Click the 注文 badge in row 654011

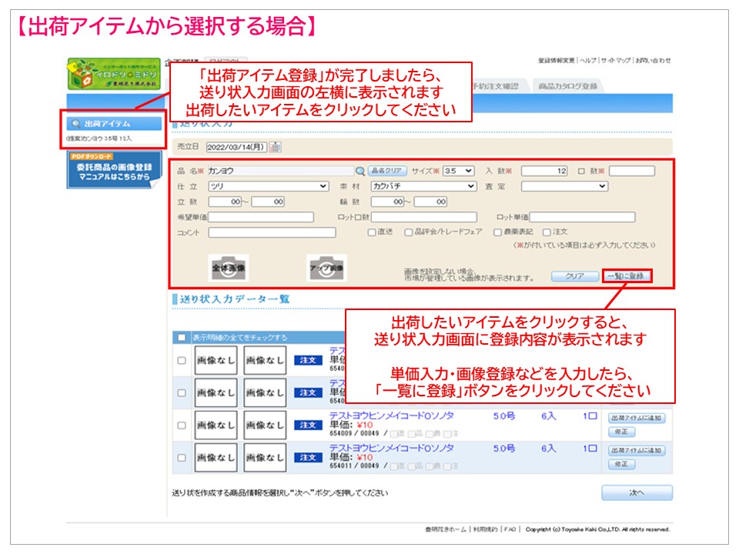[x=308, y=457]
